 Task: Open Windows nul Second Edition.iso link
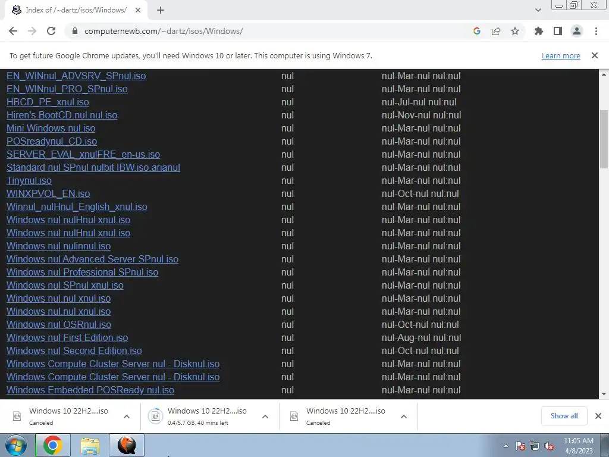pos(74,350)
